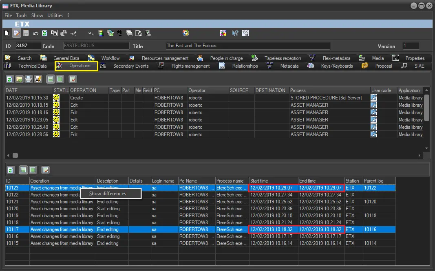This screenshot has height=271, width=435.
Task: Click the undo arrow in main toolbar
Action: 35,33
